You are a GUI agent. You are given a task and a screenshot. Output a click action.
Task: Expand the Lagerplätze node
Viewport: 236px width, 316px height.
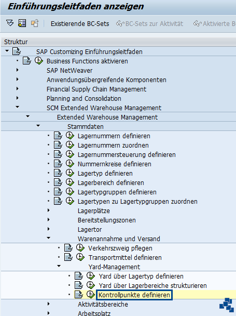(x=48, y=210)
